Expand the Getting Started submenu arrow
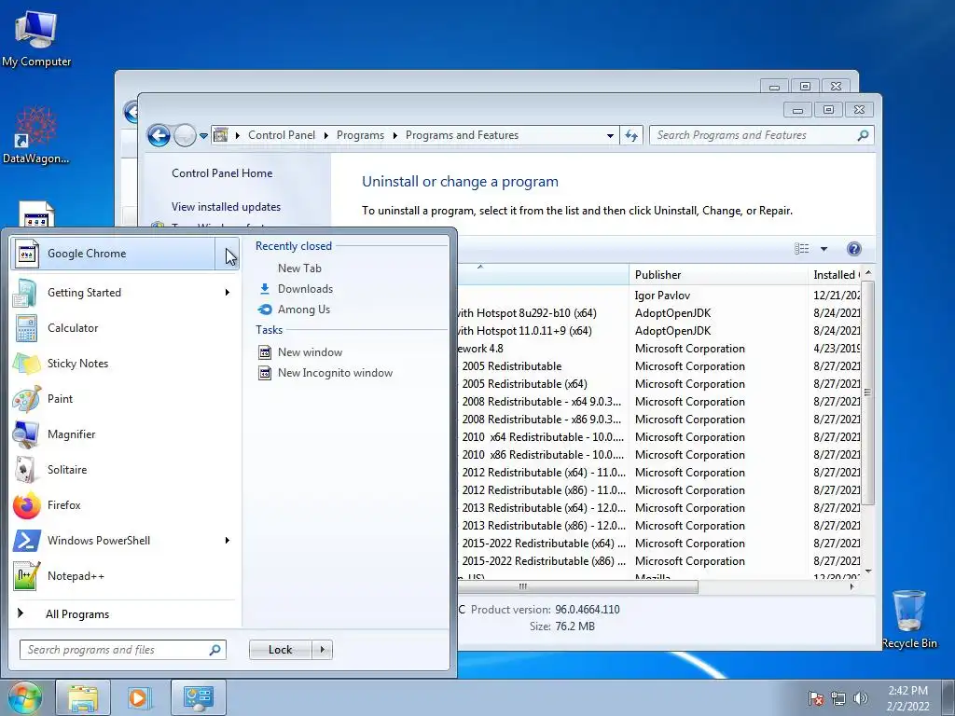This screenshot has height=716, width=955. pos(228,292)
